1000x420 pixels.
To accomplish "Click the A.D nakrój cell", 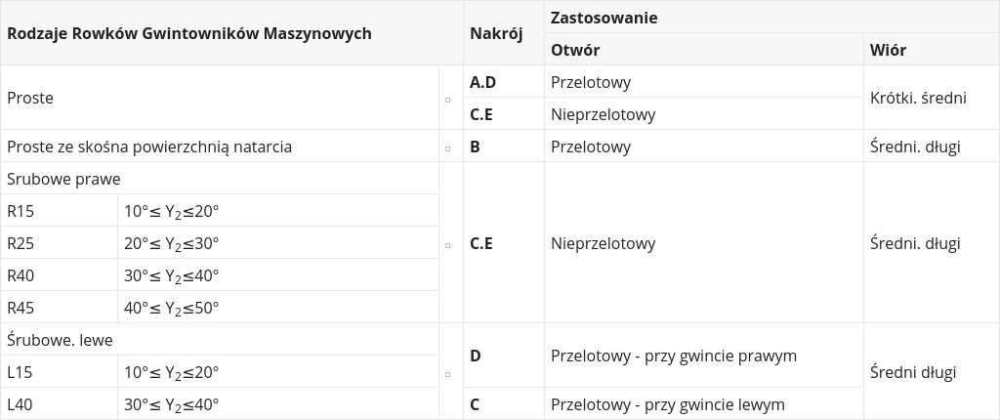I will click(483, 82).
